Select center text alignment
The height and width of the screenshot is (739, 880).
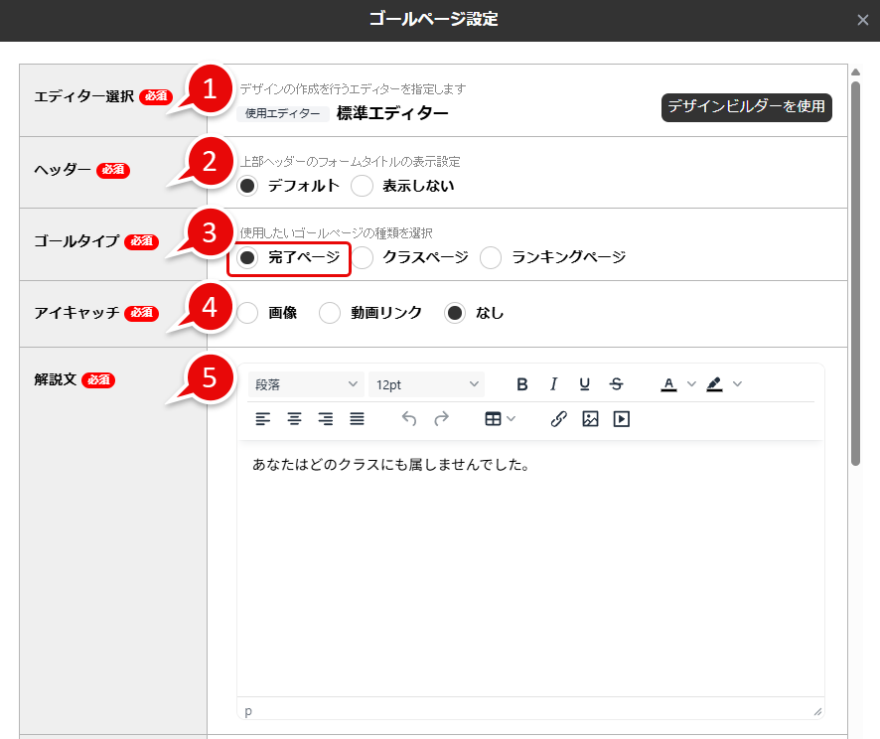294,418
